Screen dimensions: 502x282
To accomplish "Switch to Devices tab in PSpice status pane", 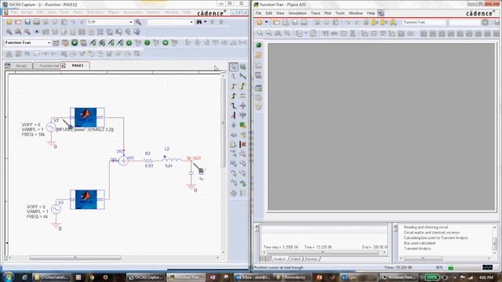I will click(311, 259).
